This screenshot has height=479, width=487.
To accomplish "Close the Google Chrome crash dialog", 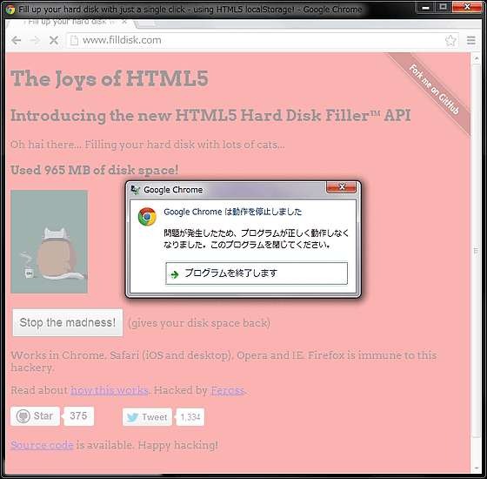I will [x=341, y=187].
